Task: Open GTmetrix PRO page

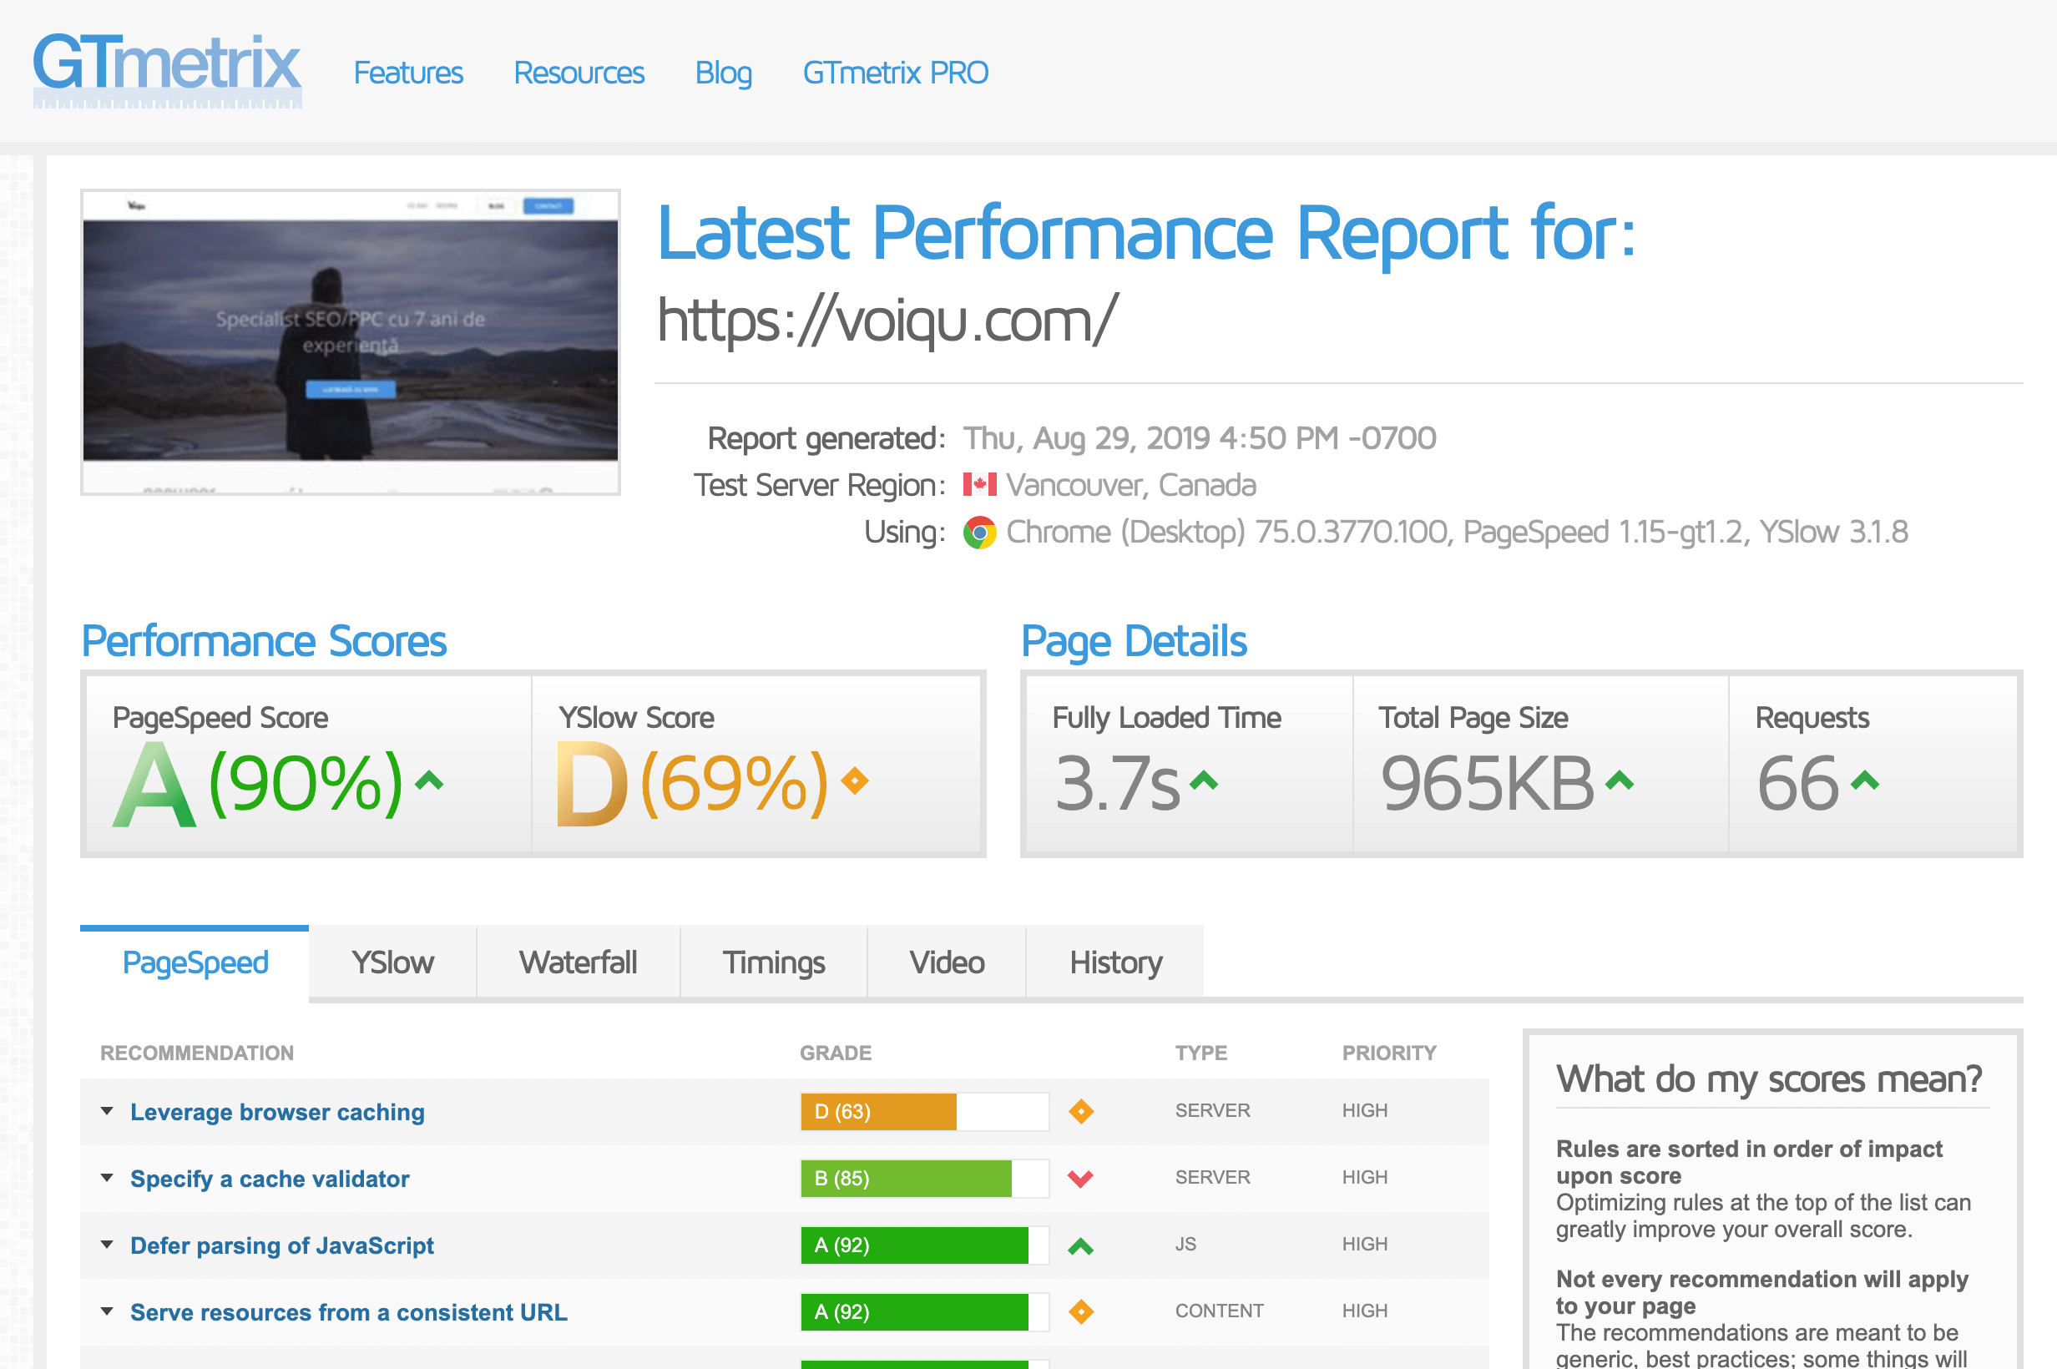Action: (895, 73)
